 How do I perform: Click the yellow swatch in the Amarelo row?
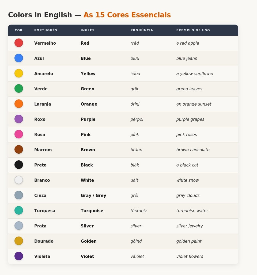(x=19, y=73)
